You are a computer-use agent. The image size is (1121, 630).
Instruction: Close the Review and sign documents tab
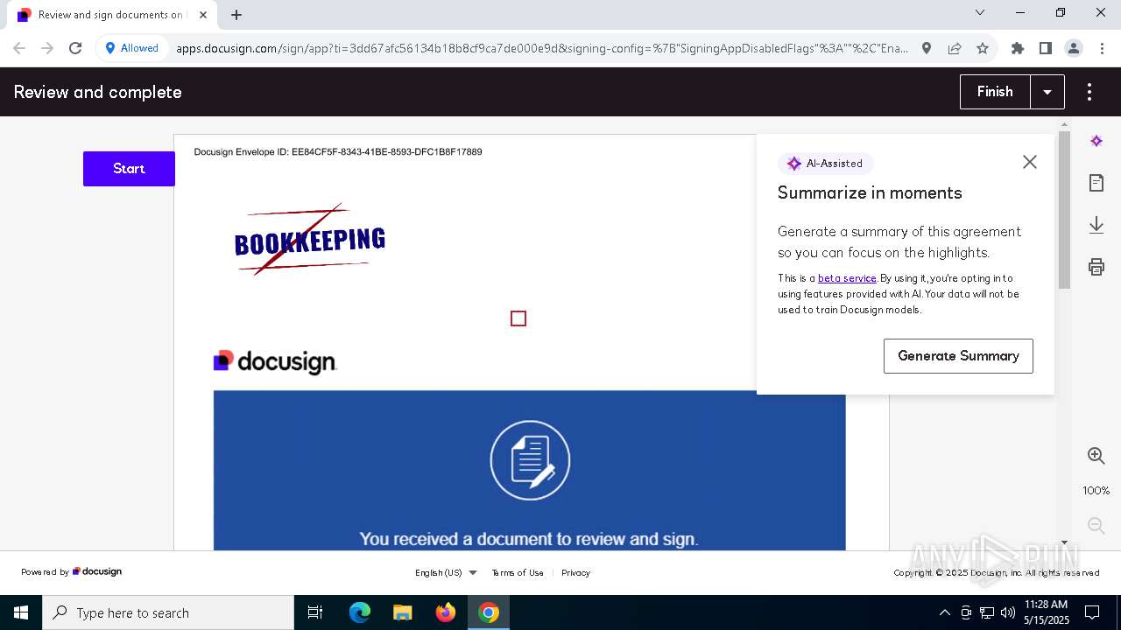pyautogui.click(x=204, y=15)
